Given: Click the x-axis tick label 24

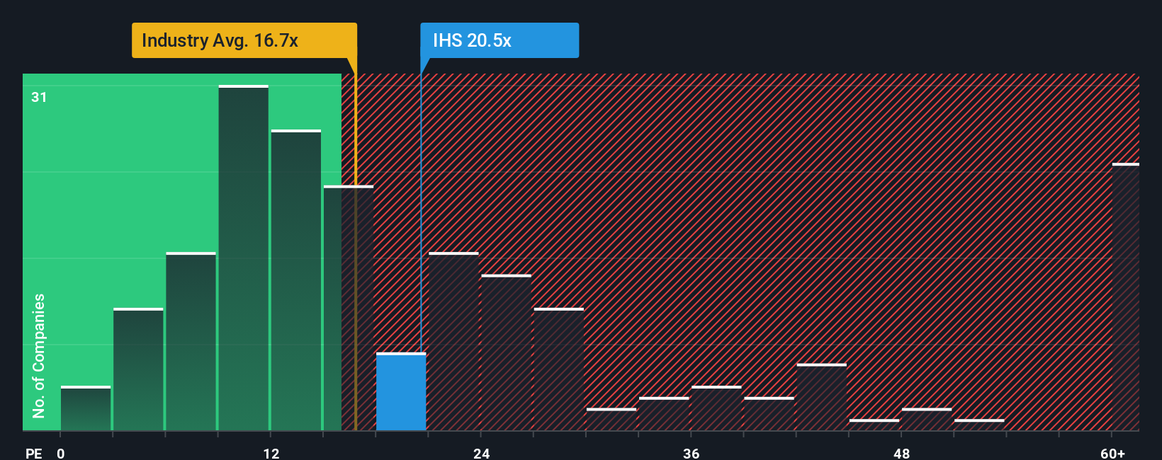Looking at the screenshot, I should [x=482, y=454].
